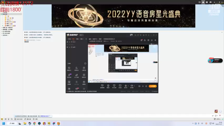The width and height of the screenshot is (224, 126).
Task: Open the audio equalizer icon in YY toolbar
Action: (x=12, y=119)
